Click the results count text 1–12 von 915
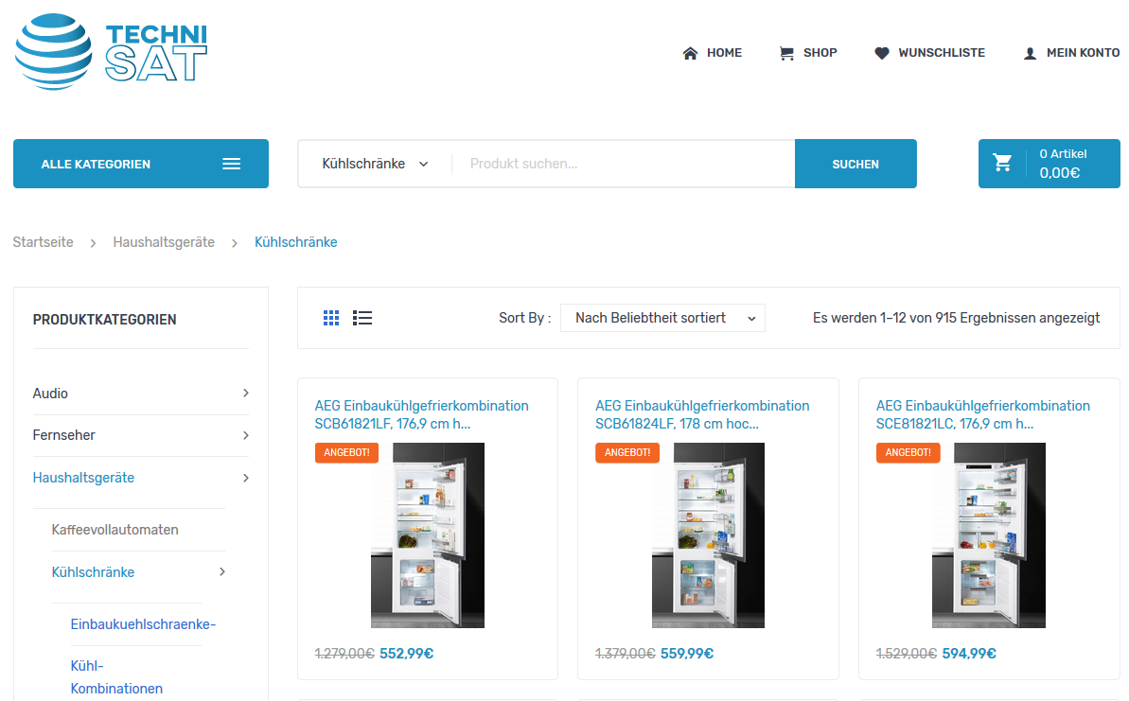 956,318
